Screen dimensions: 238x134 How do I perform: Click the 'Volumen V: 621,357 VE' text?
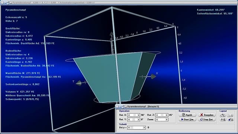[x=20, y=92]
